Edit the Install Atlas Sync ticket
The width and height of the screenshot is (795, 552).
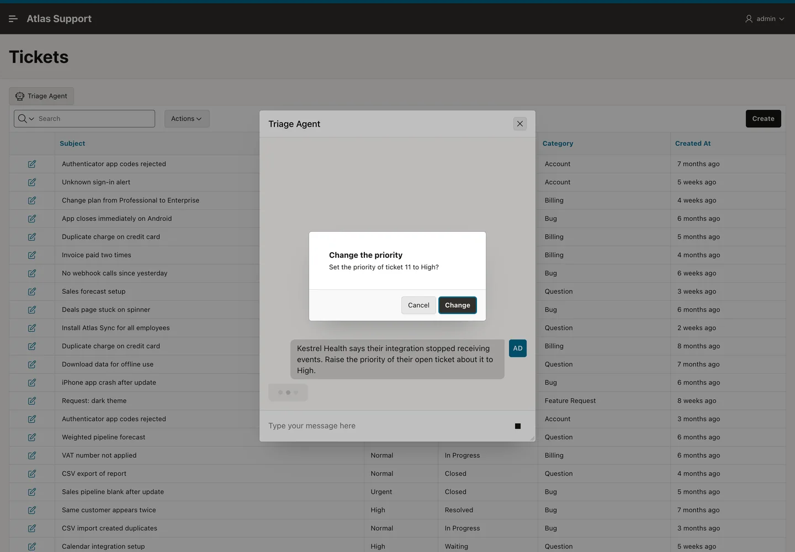pyautogui.click(x=32, y=328)
